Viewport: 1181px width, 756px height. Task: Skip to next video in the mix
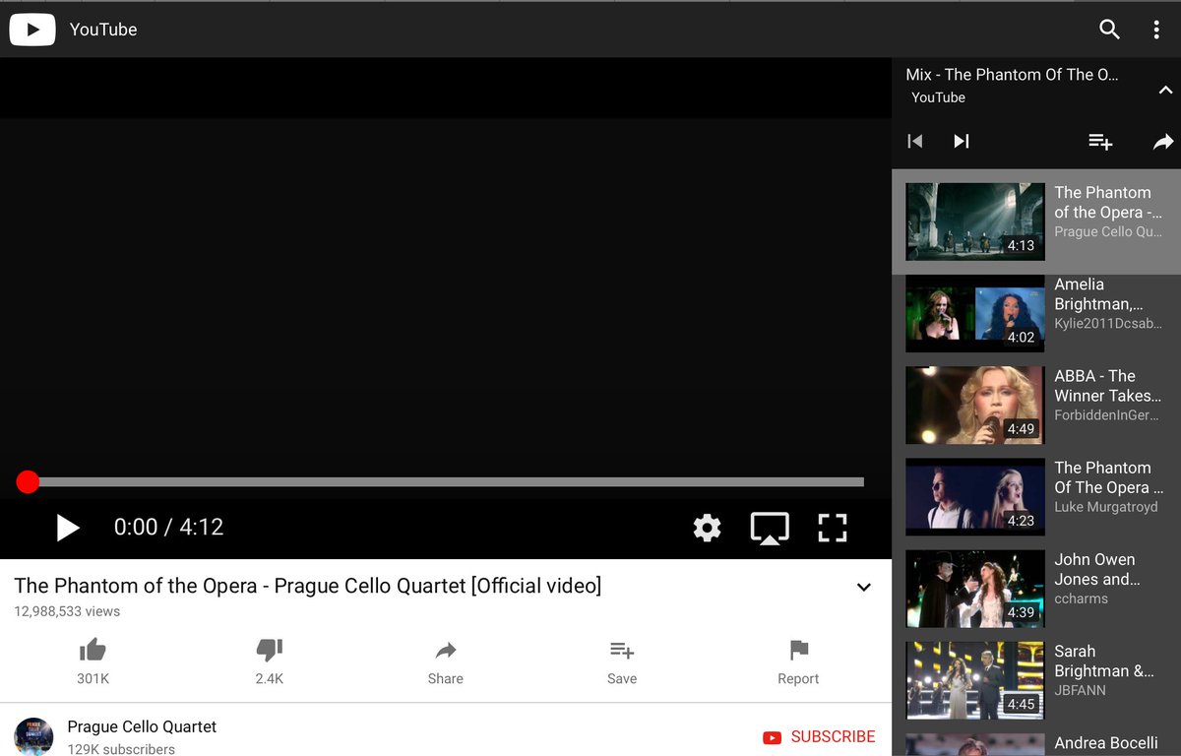coord(962,142)
